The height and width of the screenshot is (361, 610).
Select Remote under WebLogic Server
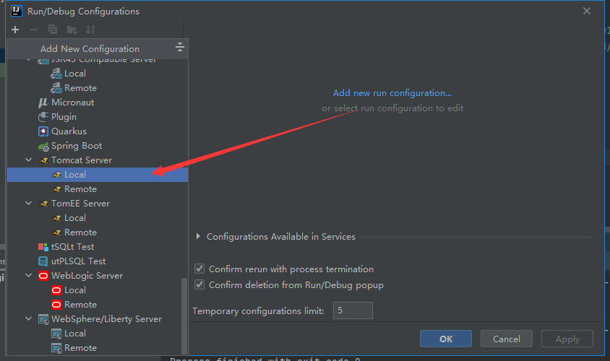[x=98, y=305]
